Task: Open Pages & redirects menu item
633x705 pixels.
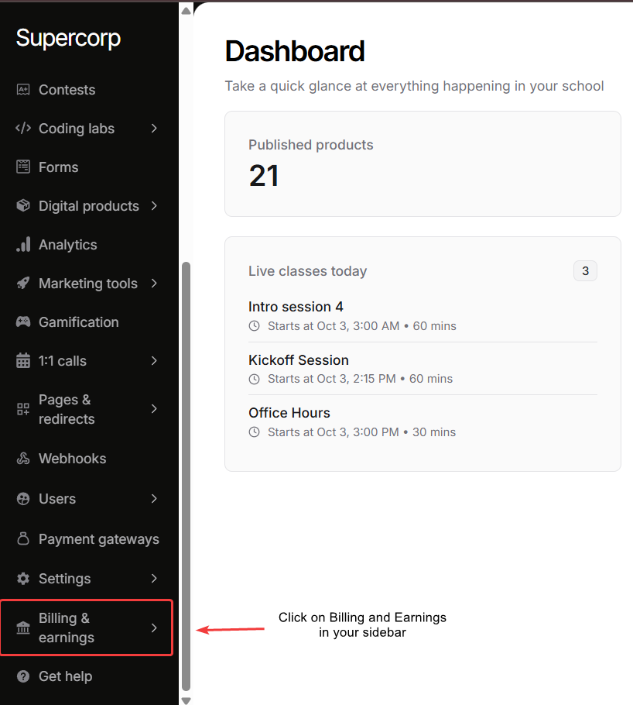Action: tap(67, 409)
